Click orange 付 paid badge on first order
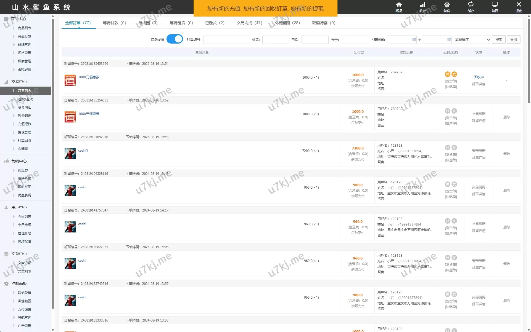Image resolution: width=531 pixels, height=332 pixels. (447, 74)
